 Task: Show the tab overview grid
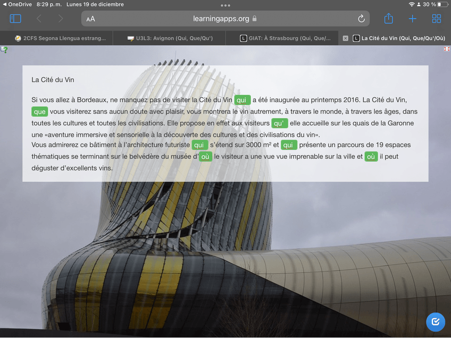tap(436, 19)
